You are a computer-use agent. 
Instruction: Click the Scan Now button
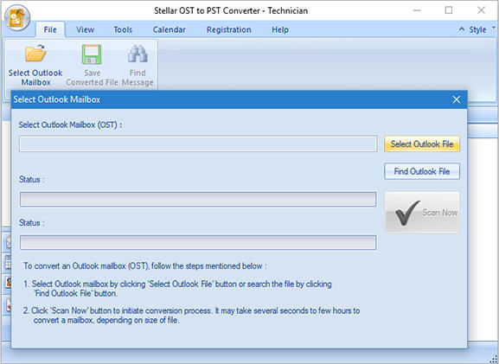pos(422,212)
